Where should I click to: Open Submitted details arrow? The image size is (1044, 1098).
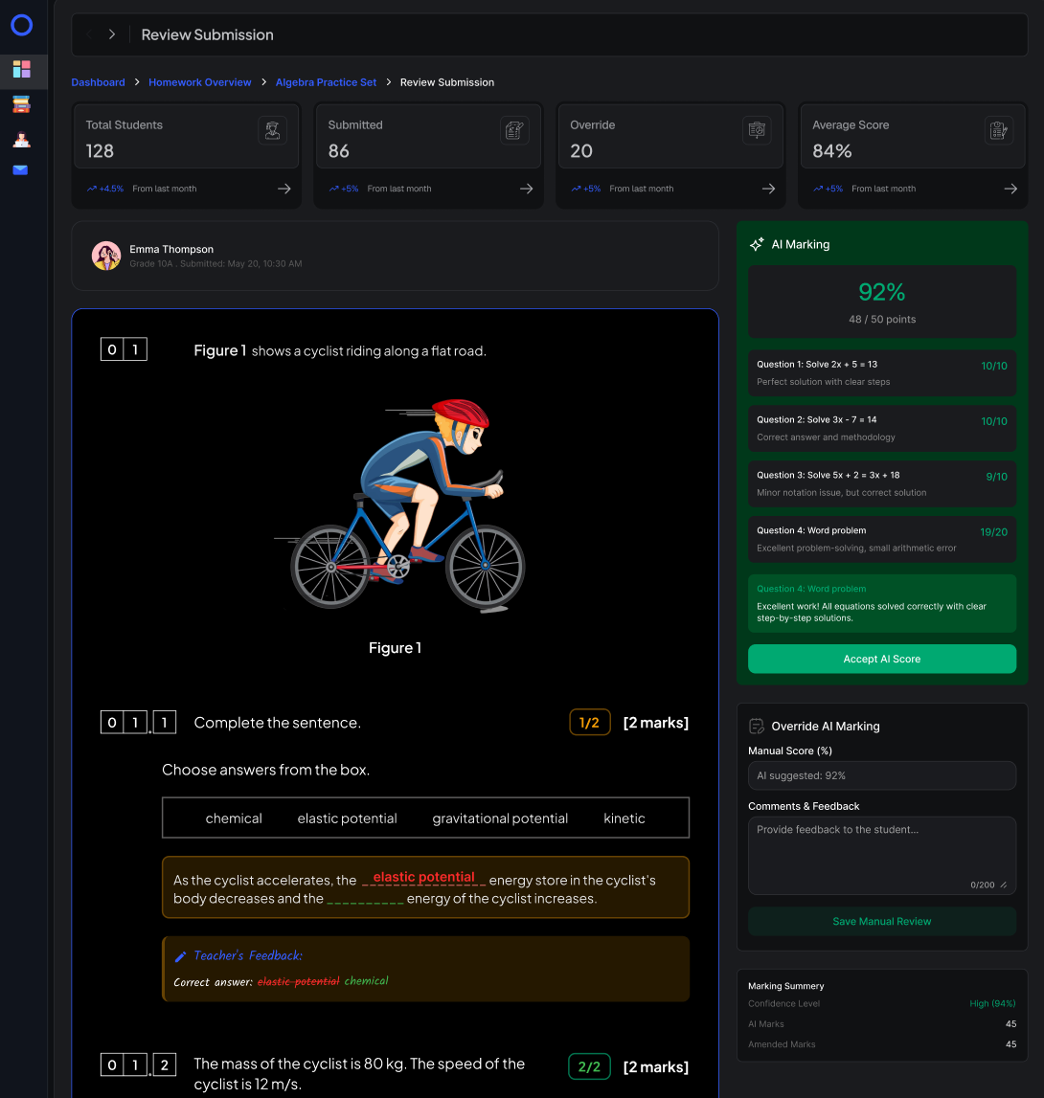(526, 189)
